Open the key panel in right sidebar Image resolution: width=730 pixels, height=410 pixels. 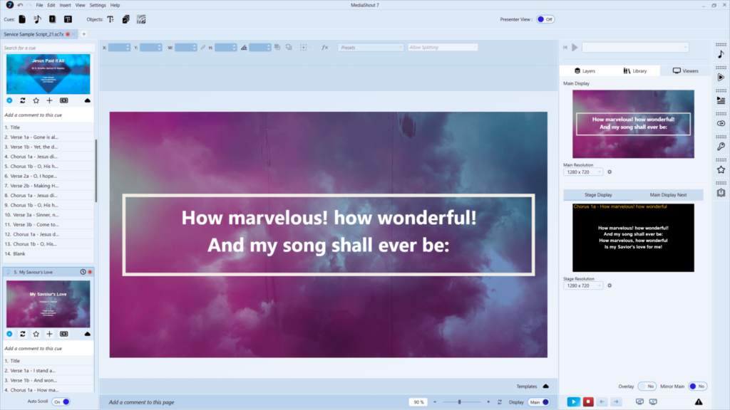pyautogui.click(x=721, y=147)
